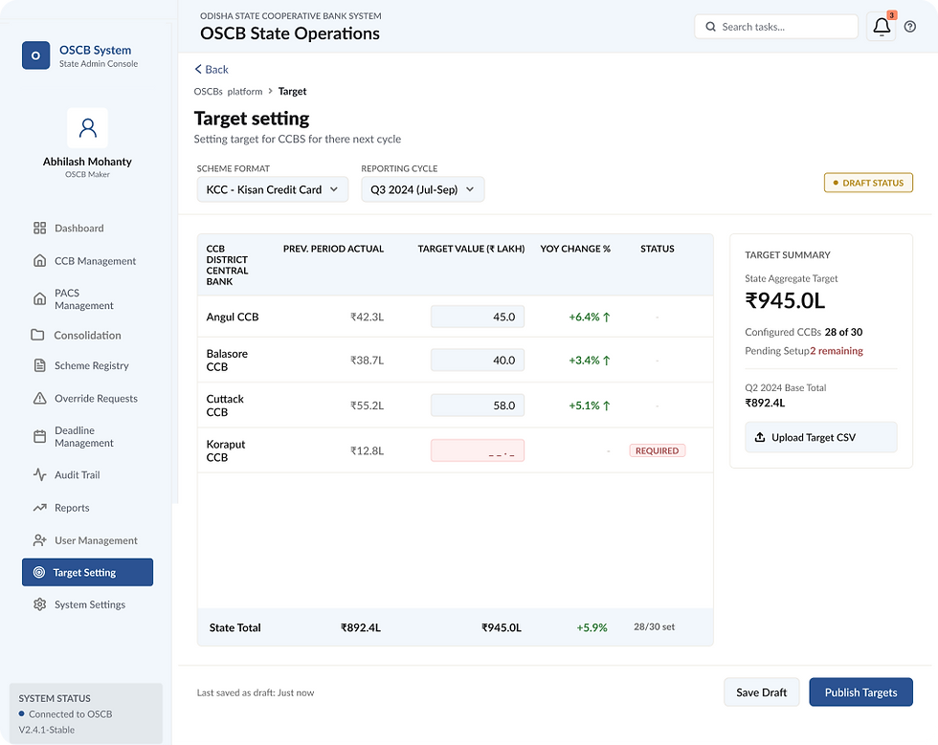Click the CCB Management bank icon
Screen dimensions: 938x745
(x=39, y=261)
